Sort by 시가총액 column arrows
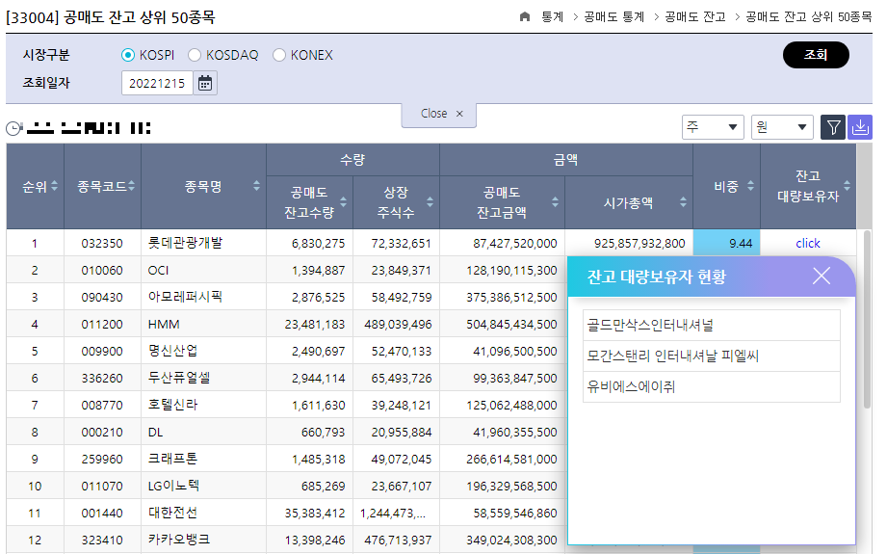 click(684, 202)
